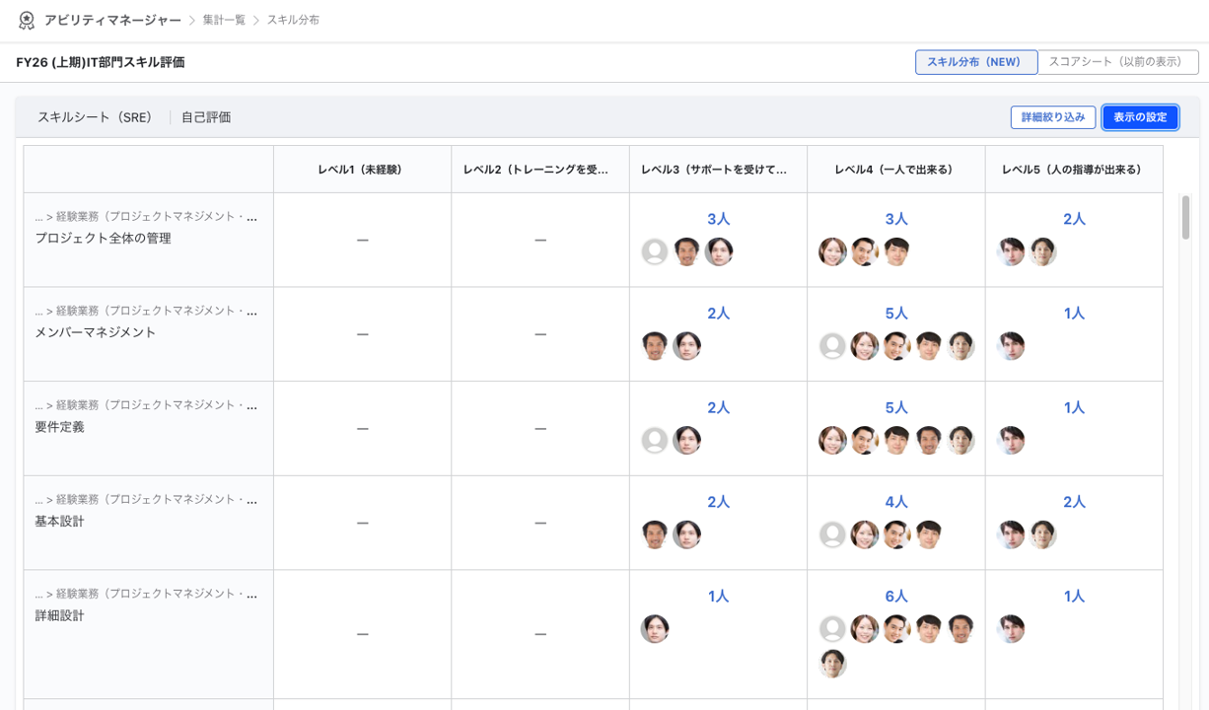Open 5人 count in メンバーマネジメント row
The width and height of the screenshot is (1209, 710).
click(x=895, y=314)
